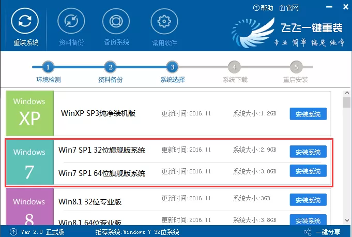Open the 重装系统 reinstall system icon
This screenshot has width=352, height=237.
tap(25, 21)
